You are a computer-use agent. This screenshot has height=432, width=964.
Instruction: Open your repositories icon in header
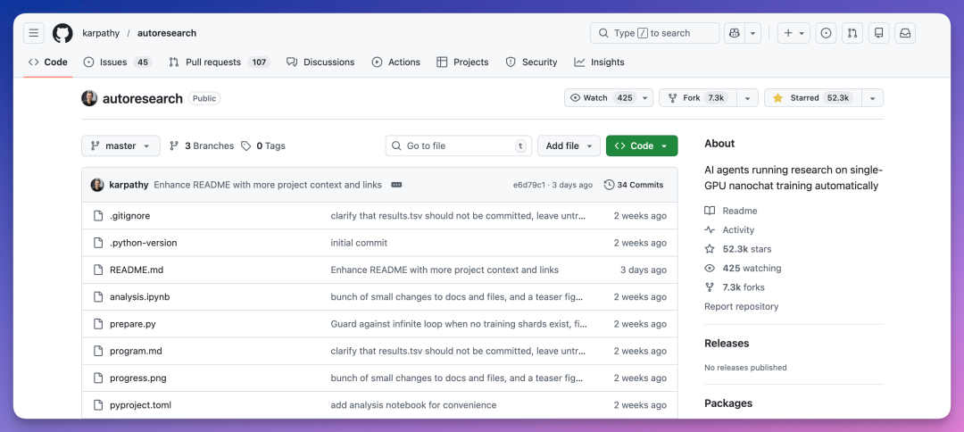(x=879, y=33)
